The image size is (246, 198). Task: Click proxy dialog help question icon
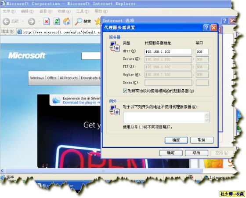[x=206, y=28]
